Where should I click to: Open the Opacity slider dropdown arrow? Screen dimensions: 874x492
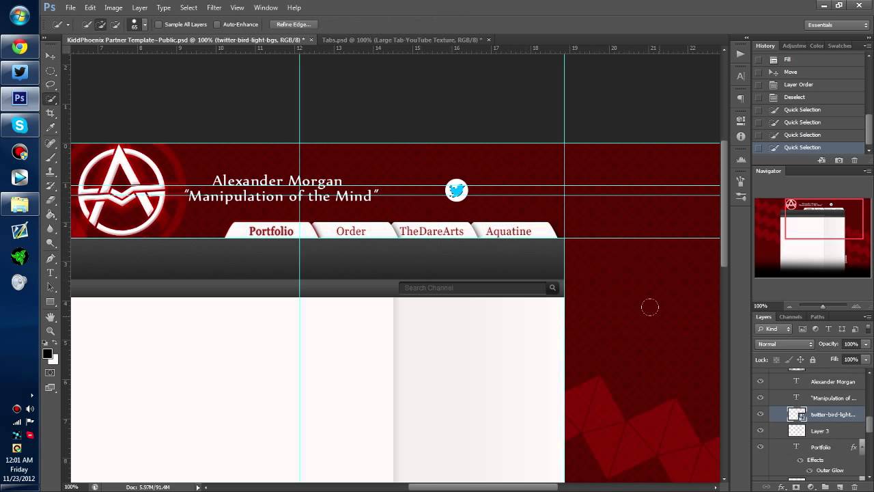[866, 344]
